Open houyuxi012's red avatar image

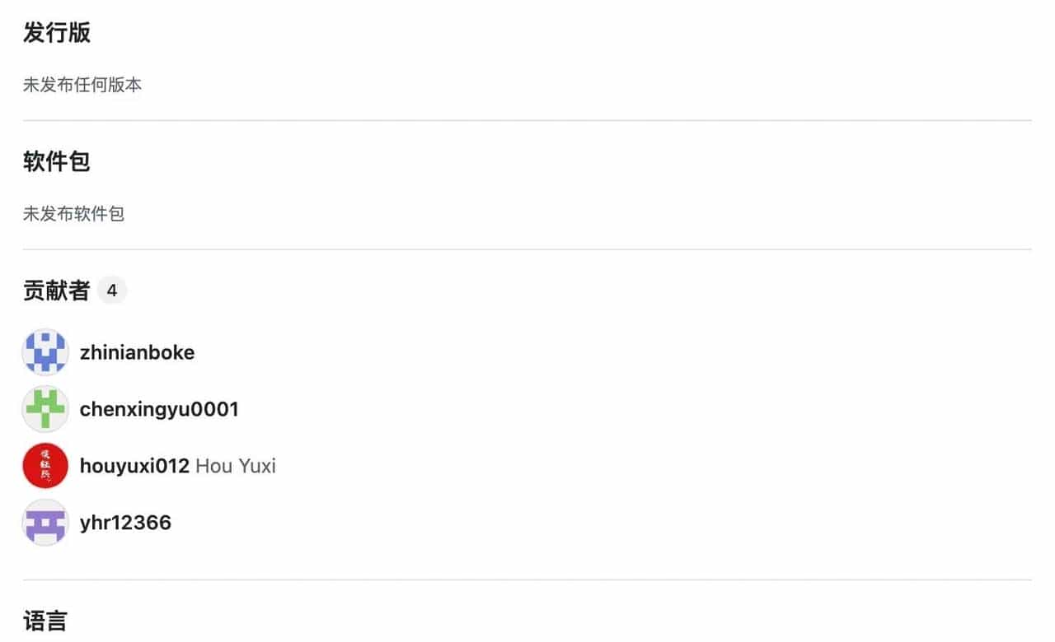pyautogui.click(x=45, y=466)
